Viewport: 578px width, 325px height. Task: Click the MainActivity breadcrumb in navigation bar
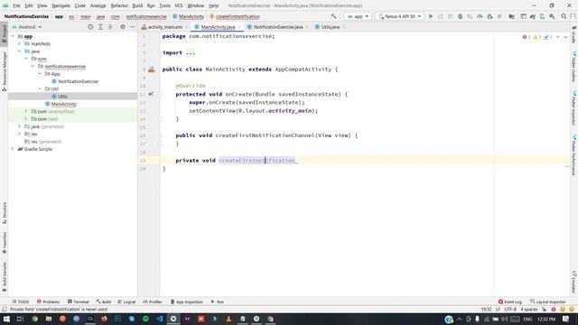pos(188,16)
